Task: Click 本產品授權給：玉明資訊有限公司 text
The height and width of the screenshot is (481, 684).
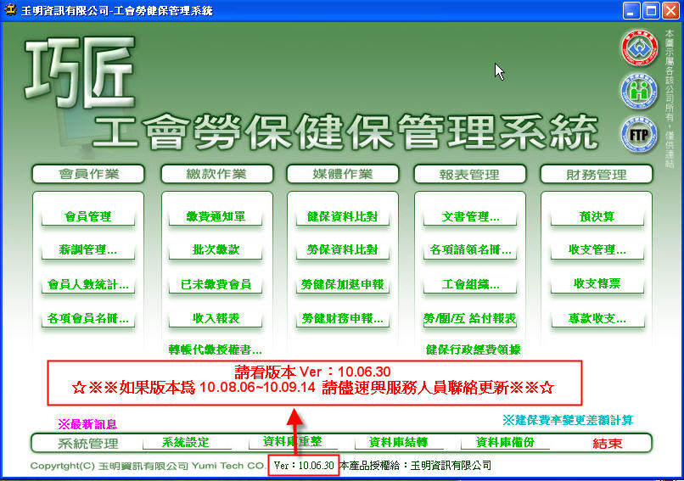Action: 415,466
